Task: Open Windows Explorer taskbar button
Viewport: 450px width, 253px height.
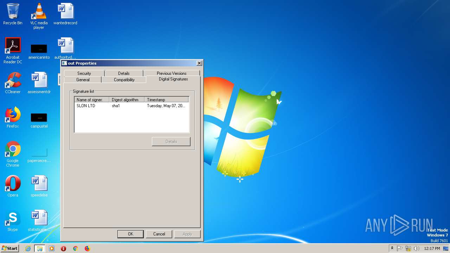Action: (39, 248)
